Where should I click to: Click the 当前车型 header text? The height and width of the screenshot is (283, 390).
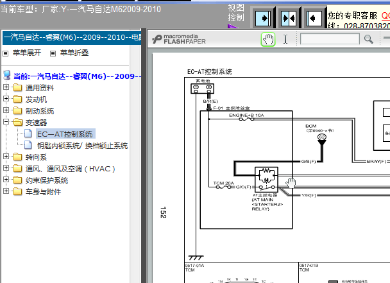point(81,10)
